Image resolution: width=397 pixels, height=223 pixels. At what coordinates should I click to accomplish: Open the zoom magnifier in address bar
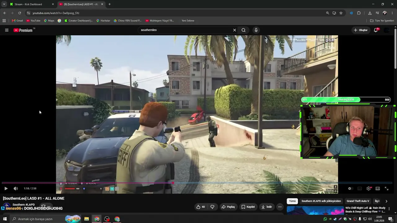pos(328,13)
